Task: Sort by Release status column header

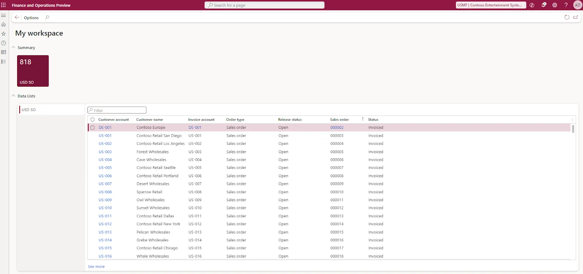Action: [290, 120]
